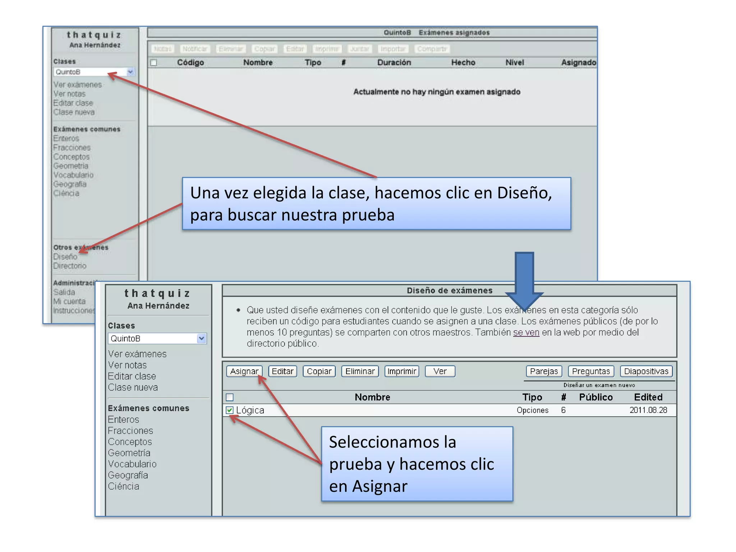
Task: Click the Parejas button
Action: tap(544, 371)
